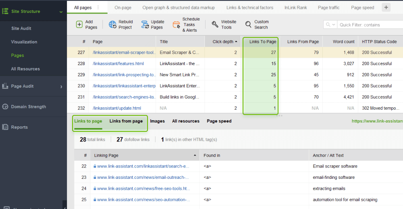The image size is (403, 209).
Task: Select 'Email scraper software' anchor text
Action: coord(335,166)
